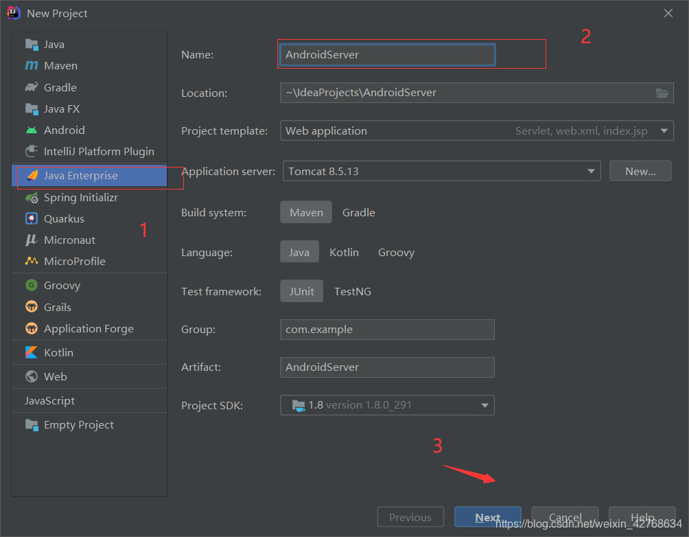Choose Kotlin as the language

(344, 252)
